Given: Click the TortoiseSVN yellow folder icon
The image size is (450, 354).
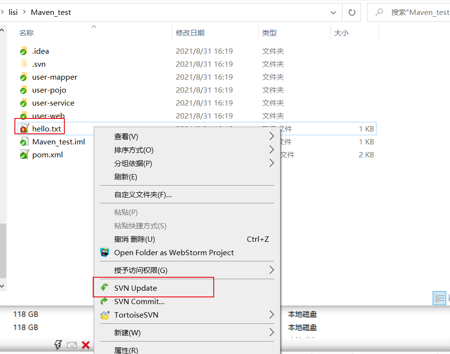Looking at the screenshot, I should tap(105, 316).
